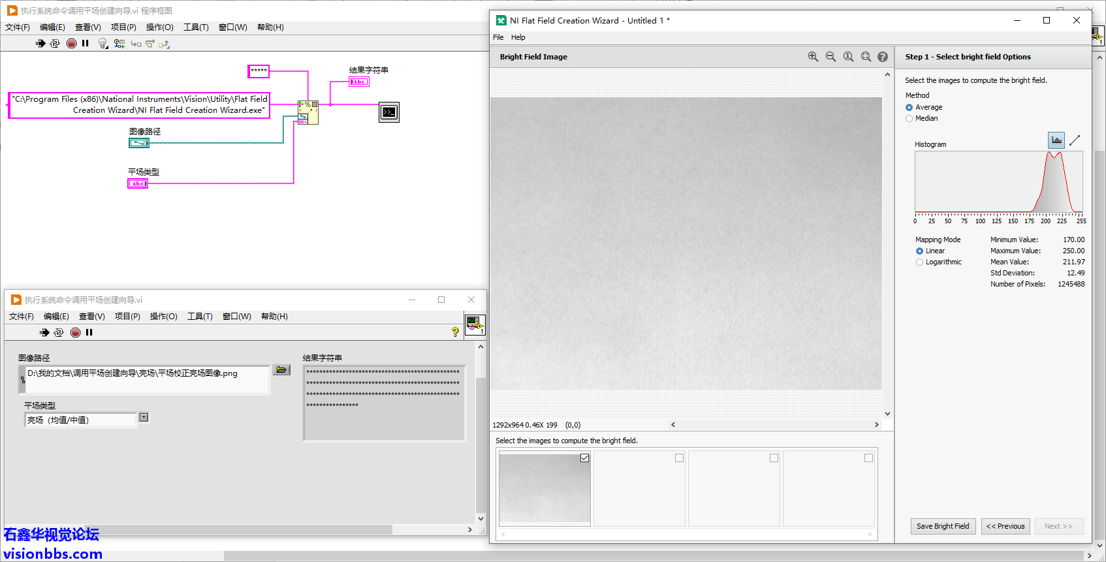Select the Median method option

click(909, 119)
